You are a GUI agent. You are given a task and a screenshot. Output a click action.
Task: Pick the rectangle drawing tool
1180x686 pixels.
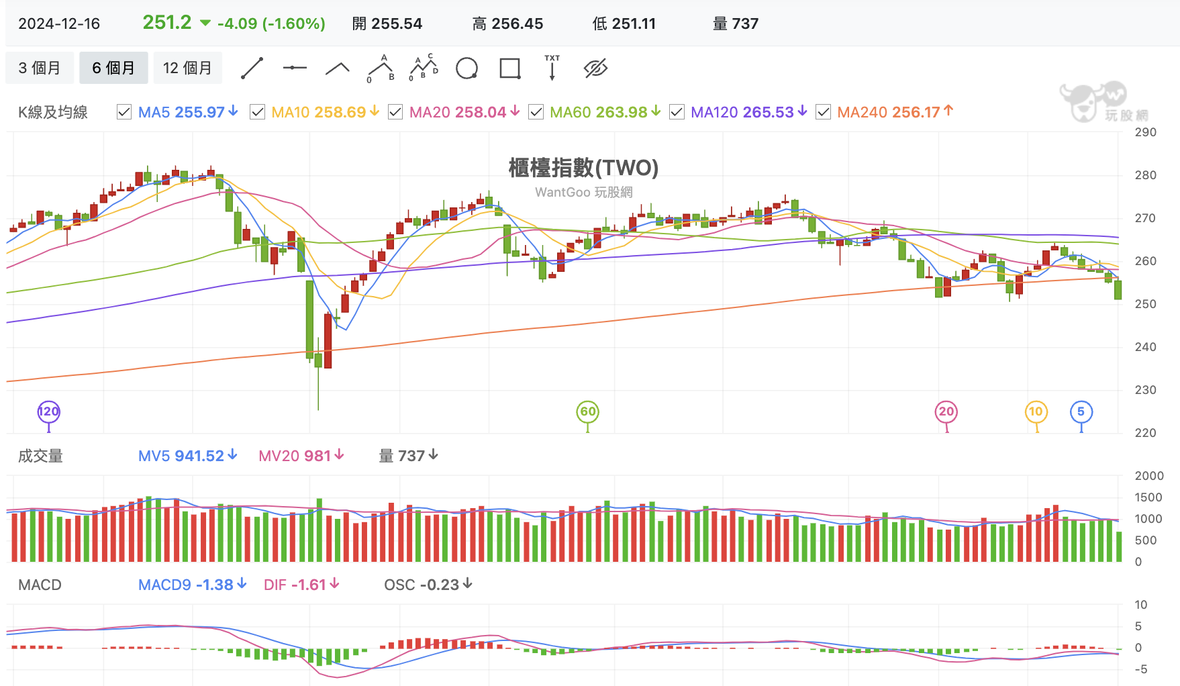(x=510, y=68)
